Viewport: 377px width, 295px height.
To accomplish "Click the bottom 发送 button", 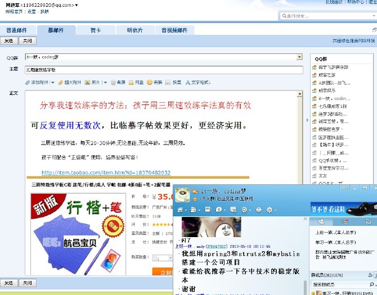I will click(8, 283).
